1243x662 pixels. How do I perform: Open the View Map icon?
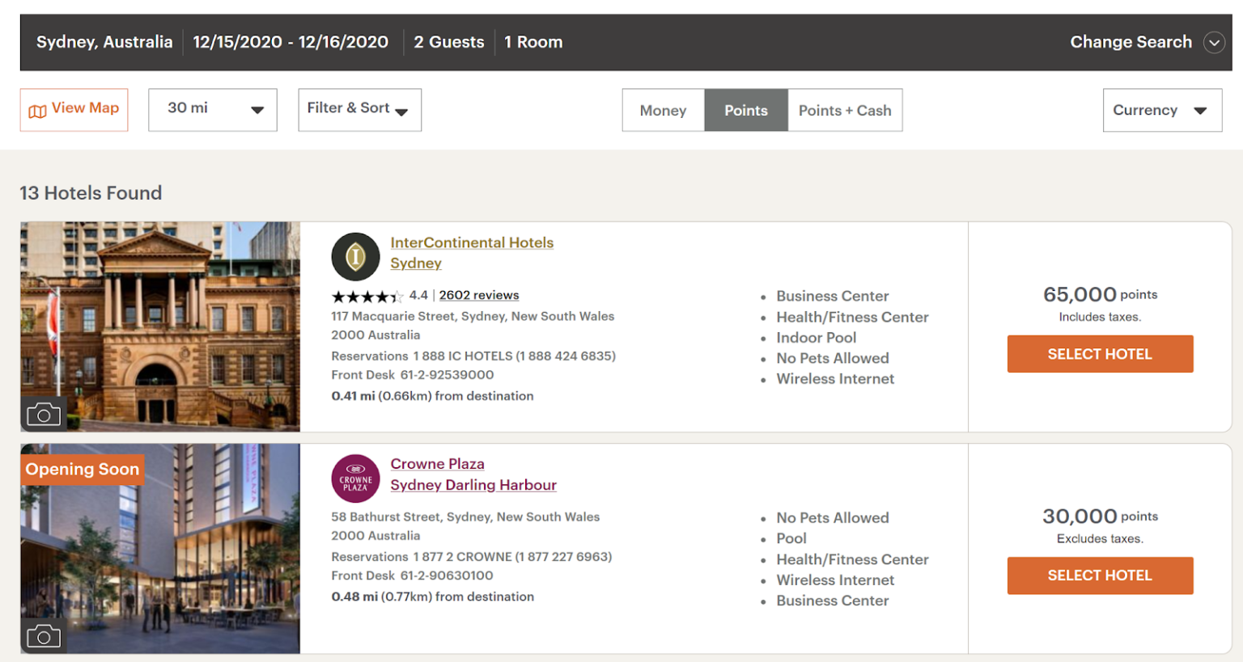[x=36, y=109]
